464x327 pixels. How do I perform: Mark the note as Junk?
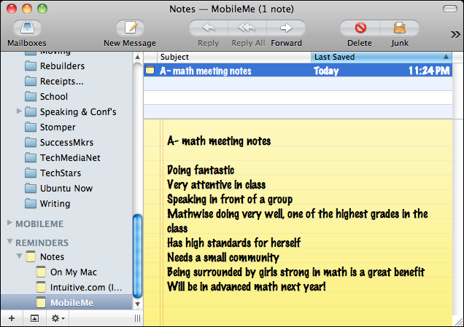[x=400, y=28]
